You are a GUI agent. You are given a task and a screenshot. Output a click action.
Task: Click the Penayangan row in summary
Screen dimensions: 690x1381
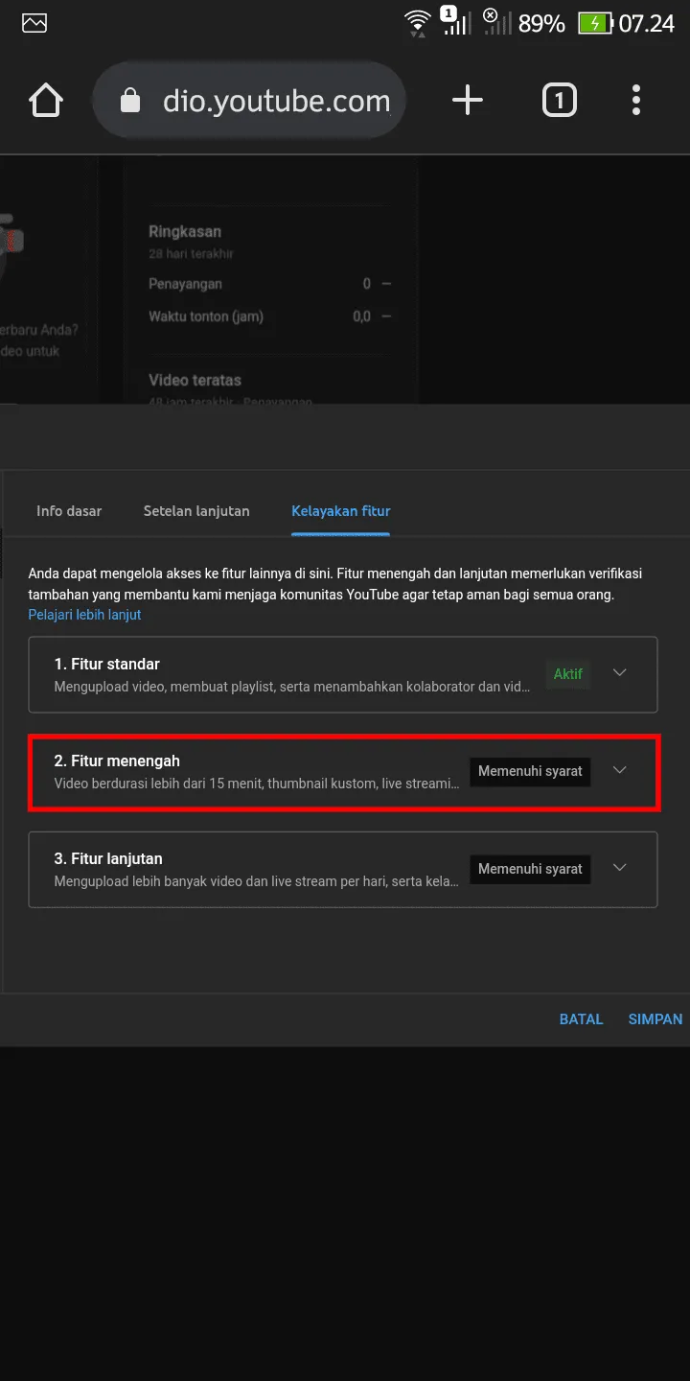[269, 284]
